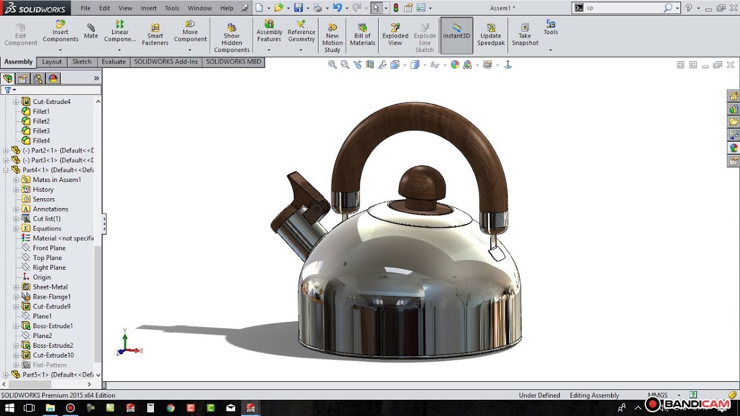The width and height of the screenshot is (740, 416).
Task: Click the Move Component tool
Action: coord(190,31)
